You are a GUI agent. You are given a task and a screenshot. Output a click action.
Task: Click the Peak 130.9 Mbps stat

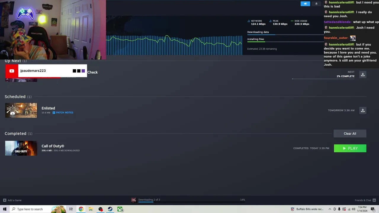tap(278, 22)
